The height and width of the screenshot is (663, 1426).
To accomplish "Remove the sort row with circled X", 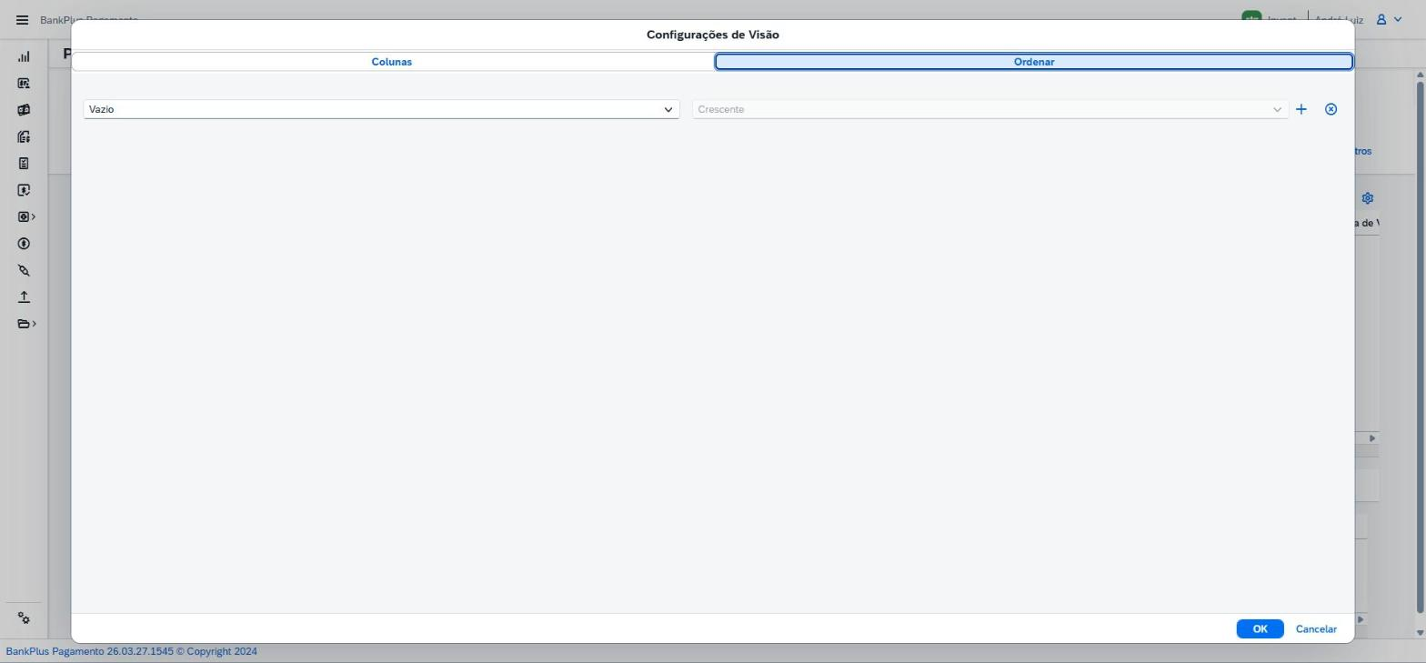I will (1331, 109).
